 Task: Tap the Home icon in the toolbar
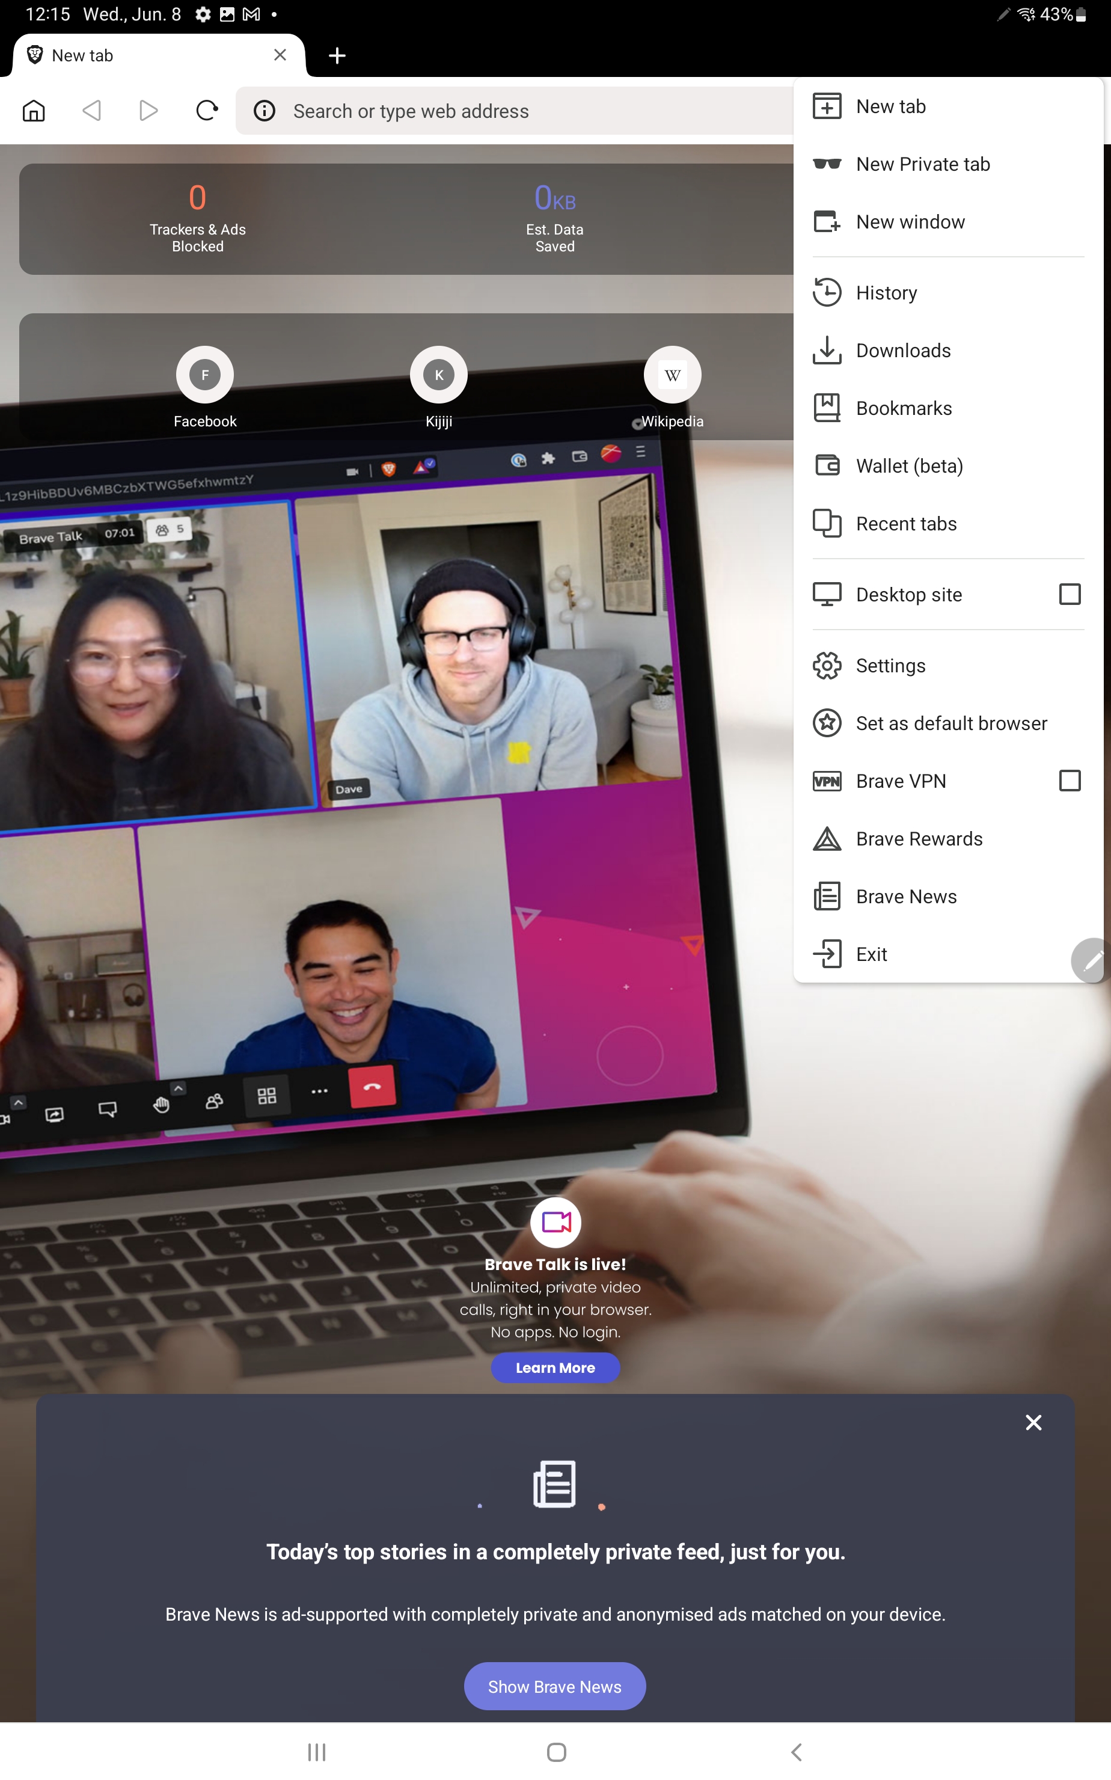pos(34,111)
